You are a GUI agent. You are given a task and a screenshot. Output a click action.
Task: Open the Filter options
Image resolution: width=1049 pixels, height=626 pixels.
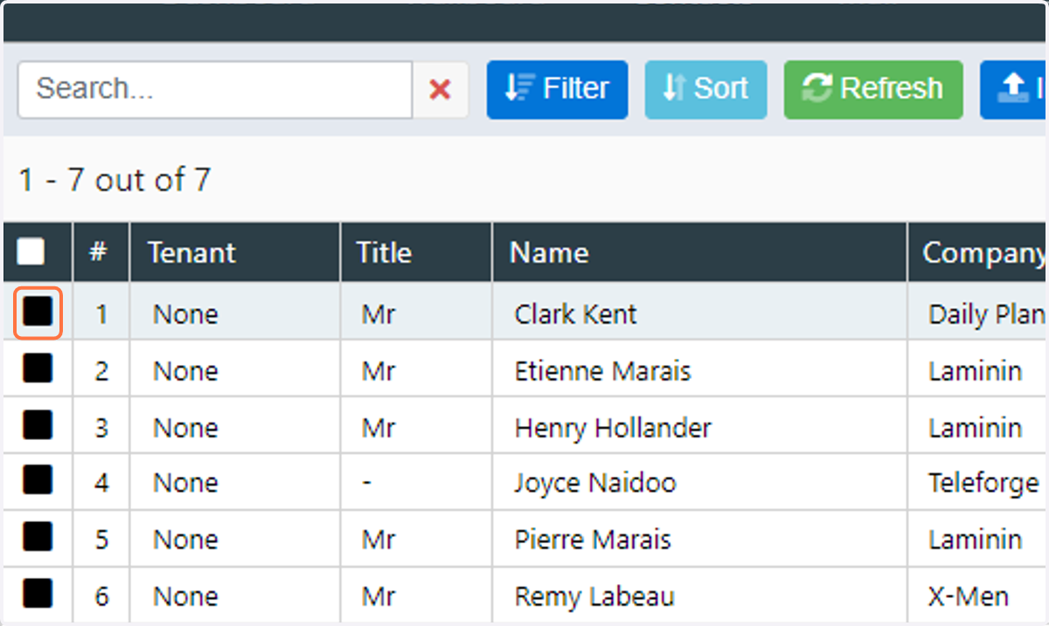pyautogui.click(x=557, y=89)
